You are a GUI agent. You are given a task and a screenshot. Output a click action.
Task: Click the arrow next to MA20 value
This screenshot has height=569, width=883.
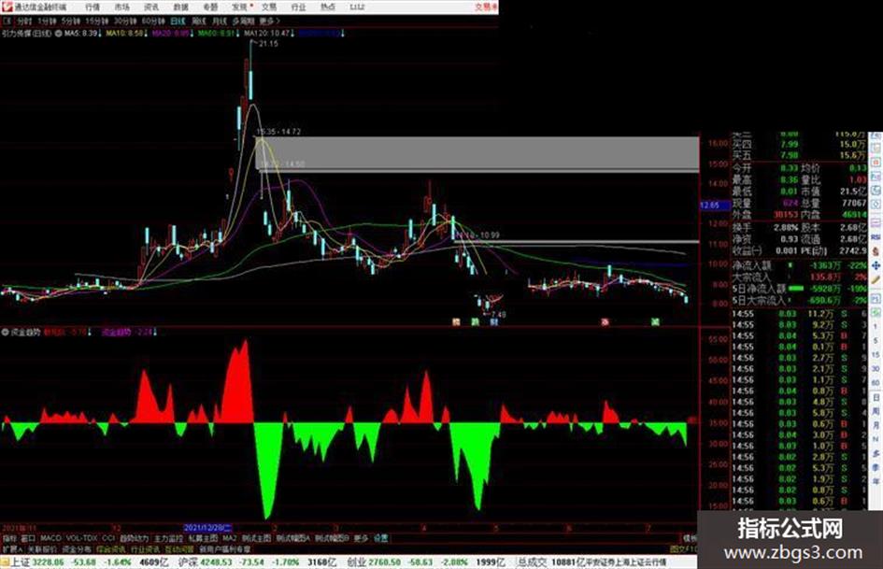point(192,34)
